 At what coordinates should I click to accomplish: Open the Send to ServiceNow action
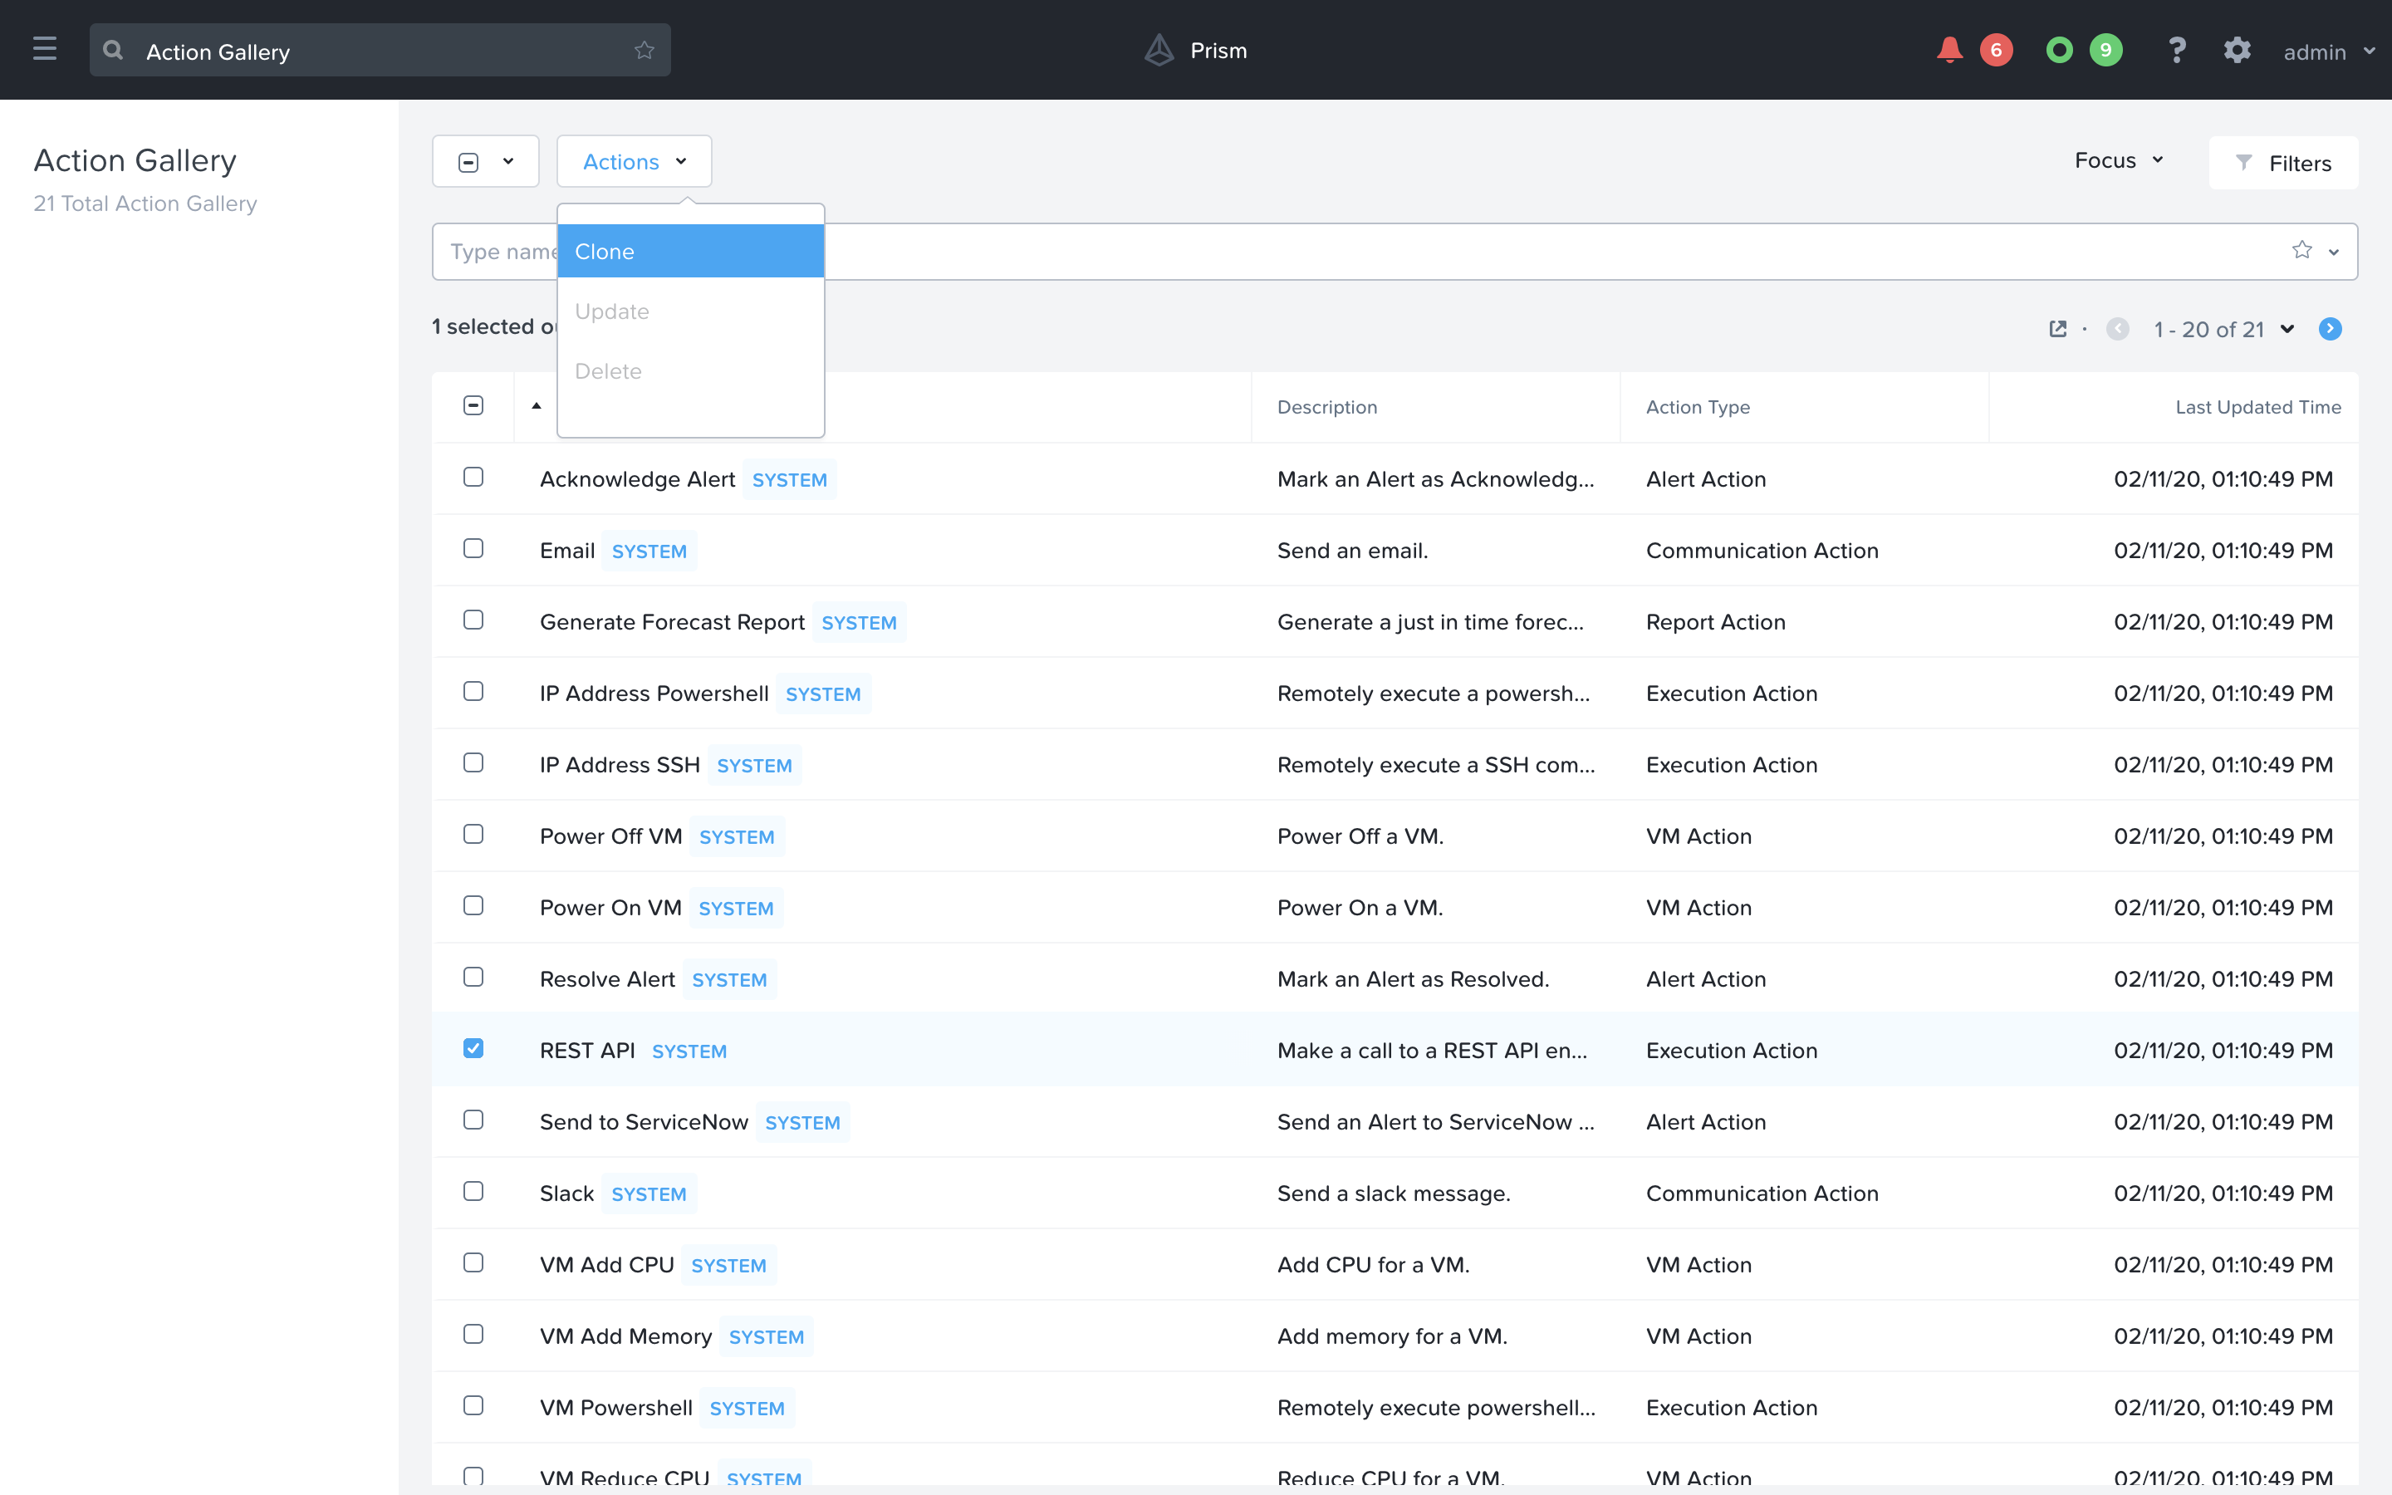(644, 1121)
